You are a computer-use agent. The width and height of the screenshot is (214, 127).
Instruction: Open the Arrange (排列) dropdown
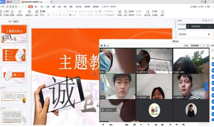click(131, 15)
